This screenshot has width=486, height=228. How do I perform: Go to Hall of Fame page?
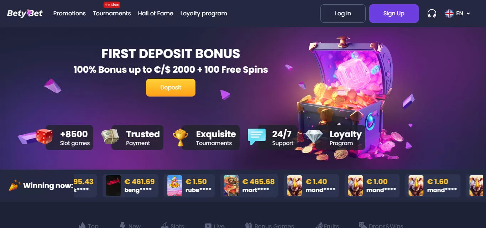point(156,14)
